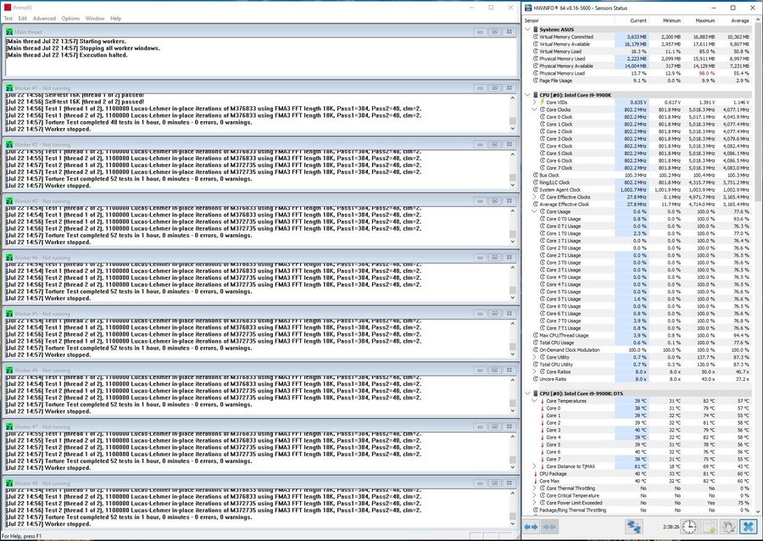Click the Minimum column header in HWiNFO
This screenshot has height=541, width=763.
click(x=666, y=20)
